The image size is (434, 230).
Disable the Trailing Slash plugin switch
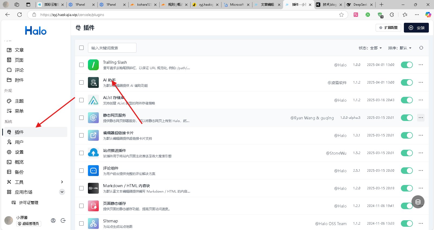pos(407,65)
